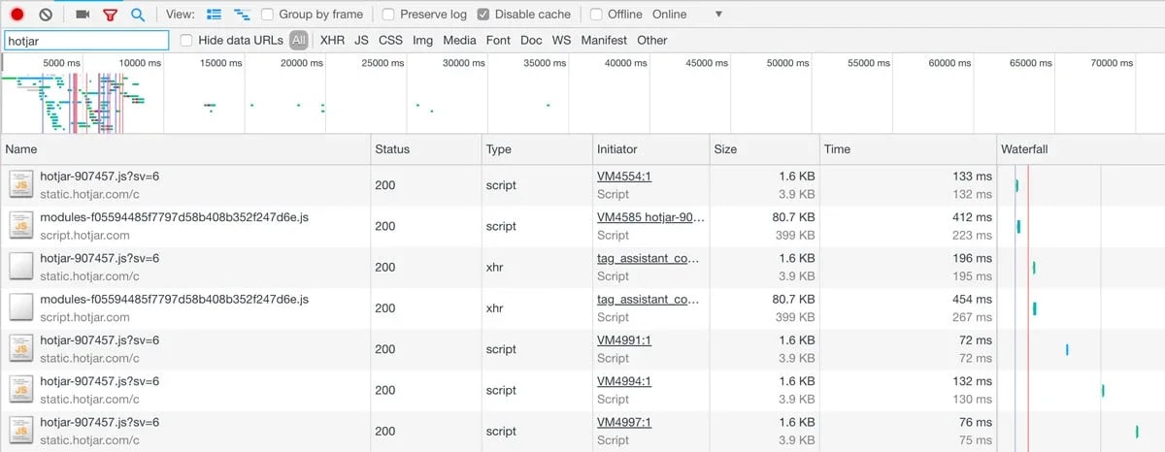
Task: Toggle capture screenshots camera icon
Action: pyautogui.click(x=83, y=15)
